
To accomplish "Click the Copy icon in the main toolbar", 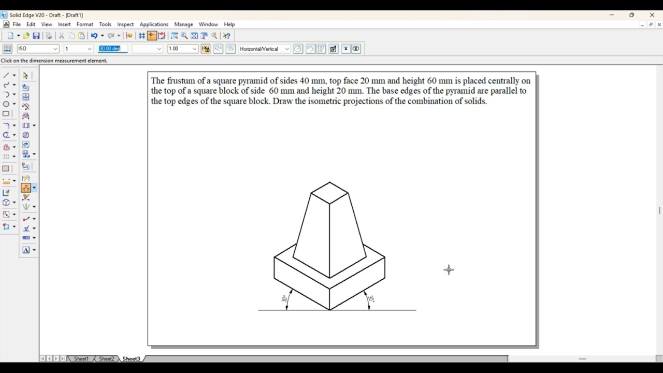I will (71, 36).
